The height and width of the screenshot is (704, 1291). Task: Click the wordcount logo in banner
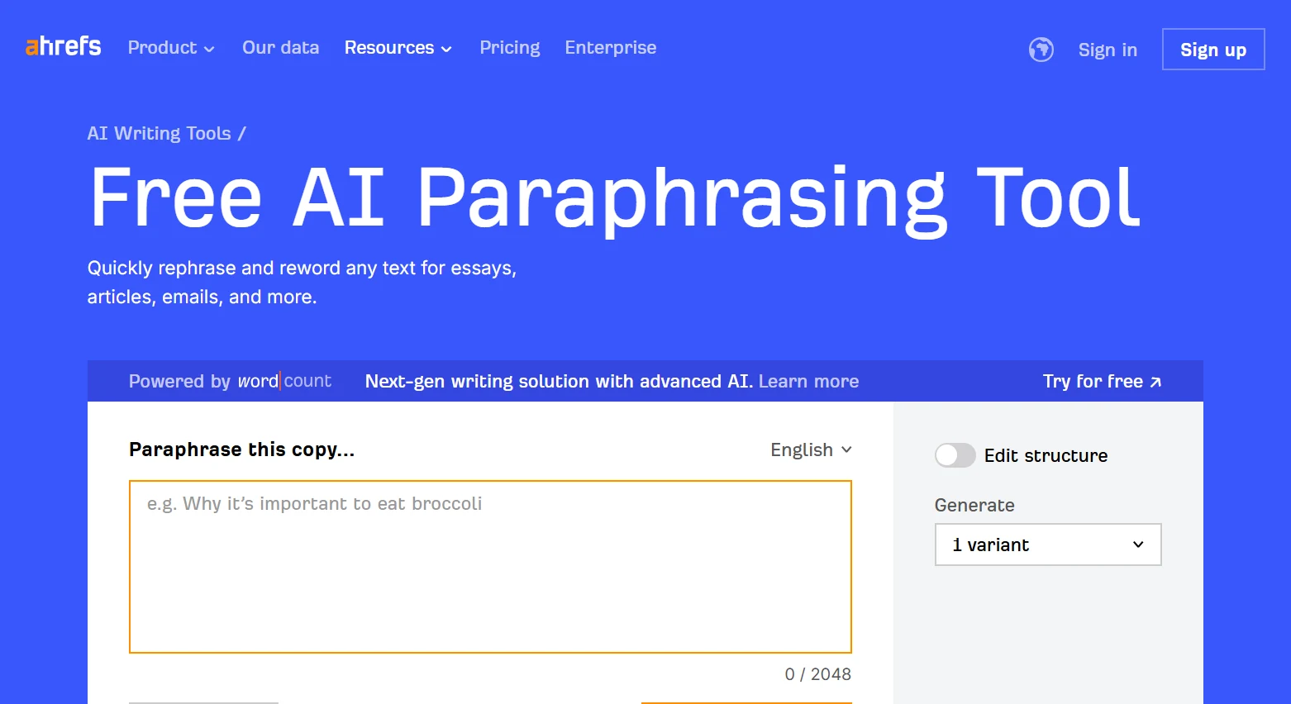click(284, 381)
